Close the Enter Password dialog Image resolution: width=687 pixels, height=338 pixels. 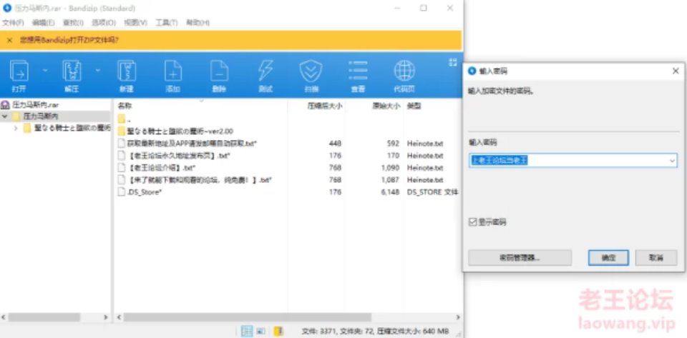(676, 71)
